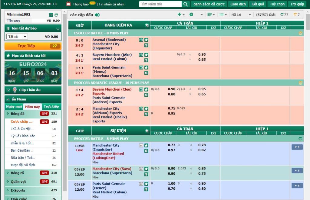Mute the các cặp đấu sound icon
The height and width of the screenshot is (200, 310).
97,15
